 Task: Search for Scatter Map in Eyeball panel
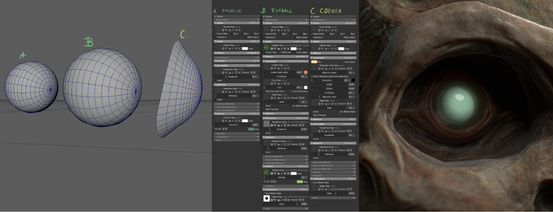click(275, 68)
